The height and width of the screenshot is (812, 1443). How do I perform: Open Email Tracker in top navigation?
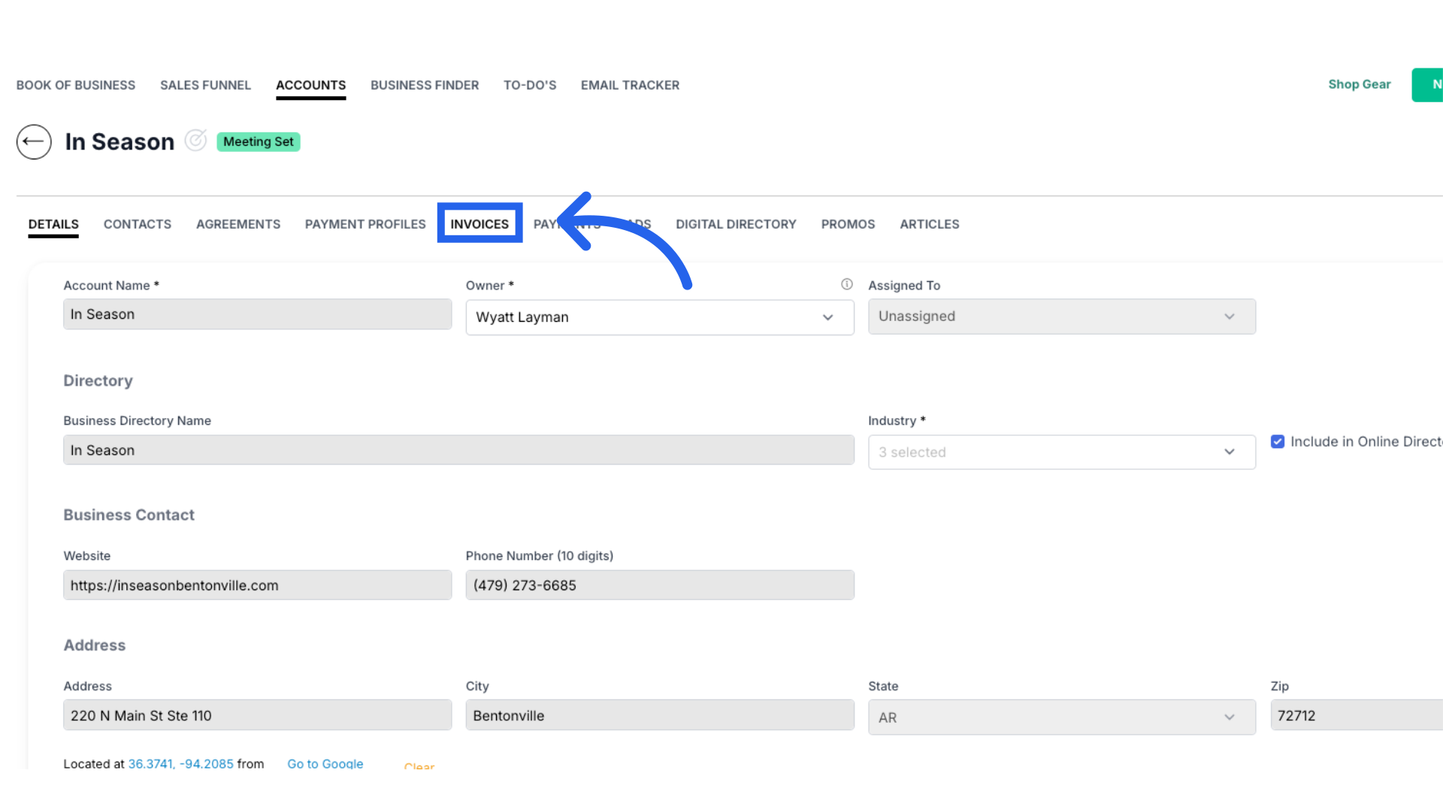[630, 85]
